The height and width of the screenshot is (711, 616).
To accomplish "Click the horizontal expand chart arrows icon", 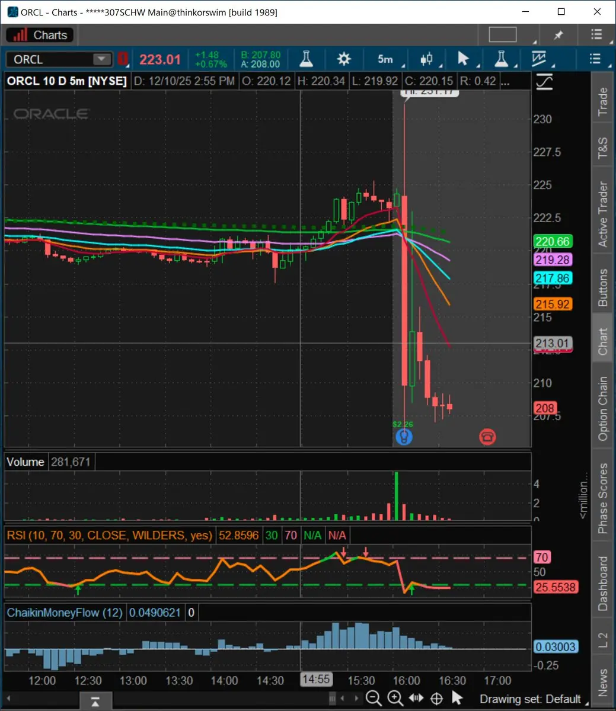I will coord(416,698).
